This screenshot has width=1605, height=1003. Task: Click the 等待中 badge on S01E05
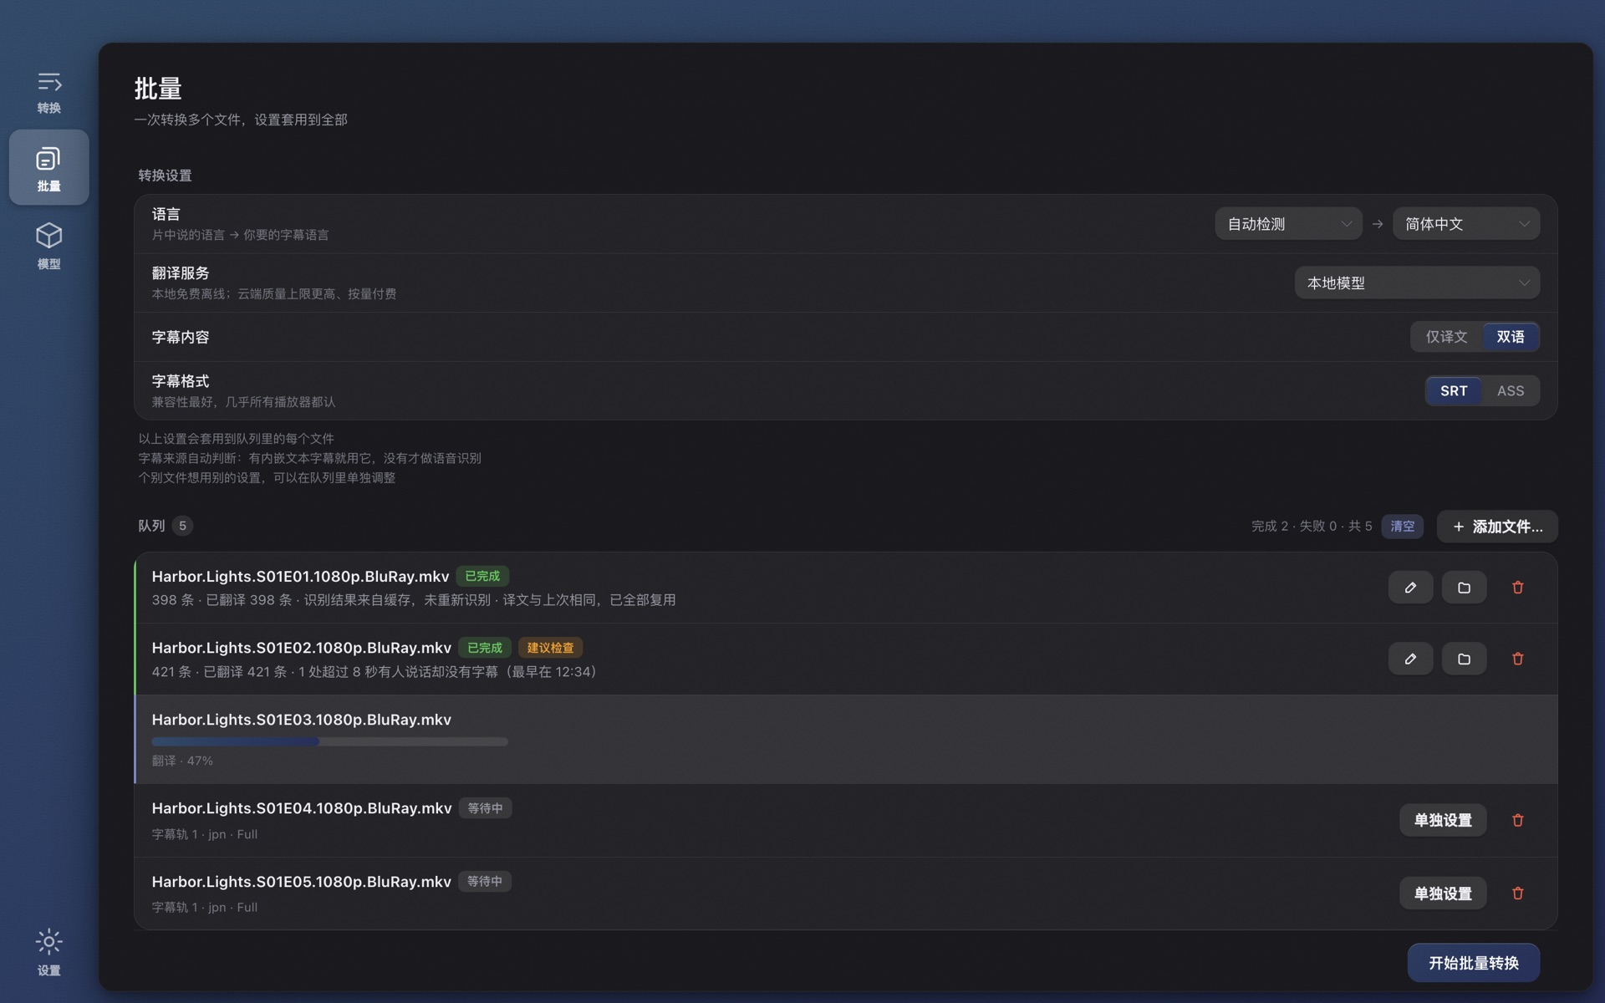(484, 881)
